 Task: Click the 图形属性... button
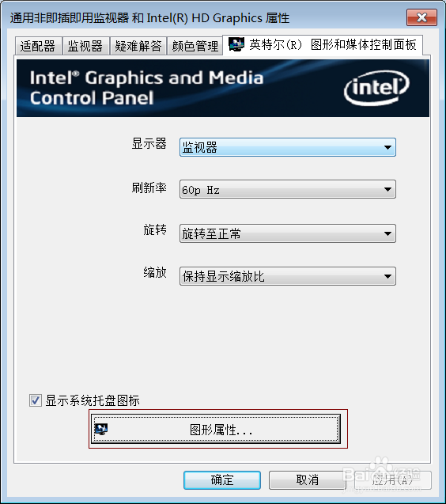(216, 429)
